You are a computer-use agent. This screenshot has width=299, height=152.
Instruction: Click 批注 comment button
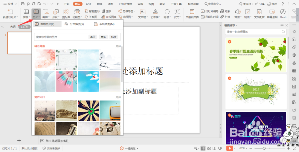point(272,4)
